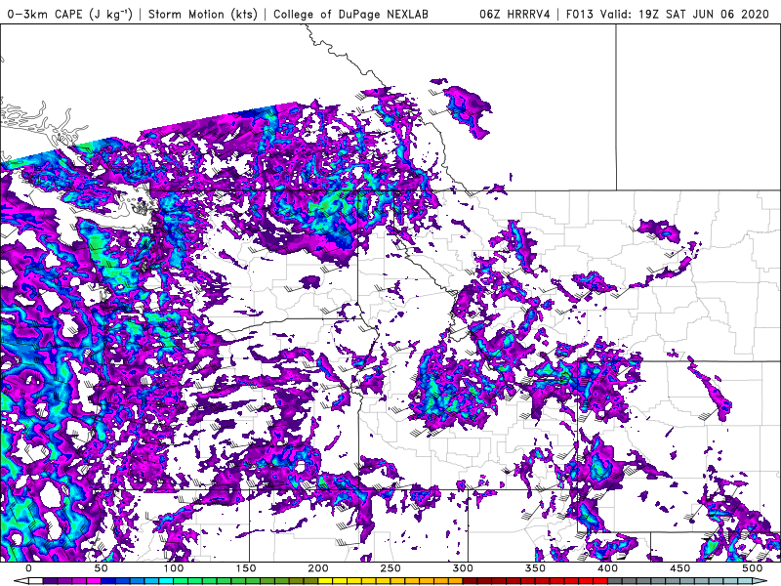Click the '50' value on the color scale

[102, 568]
